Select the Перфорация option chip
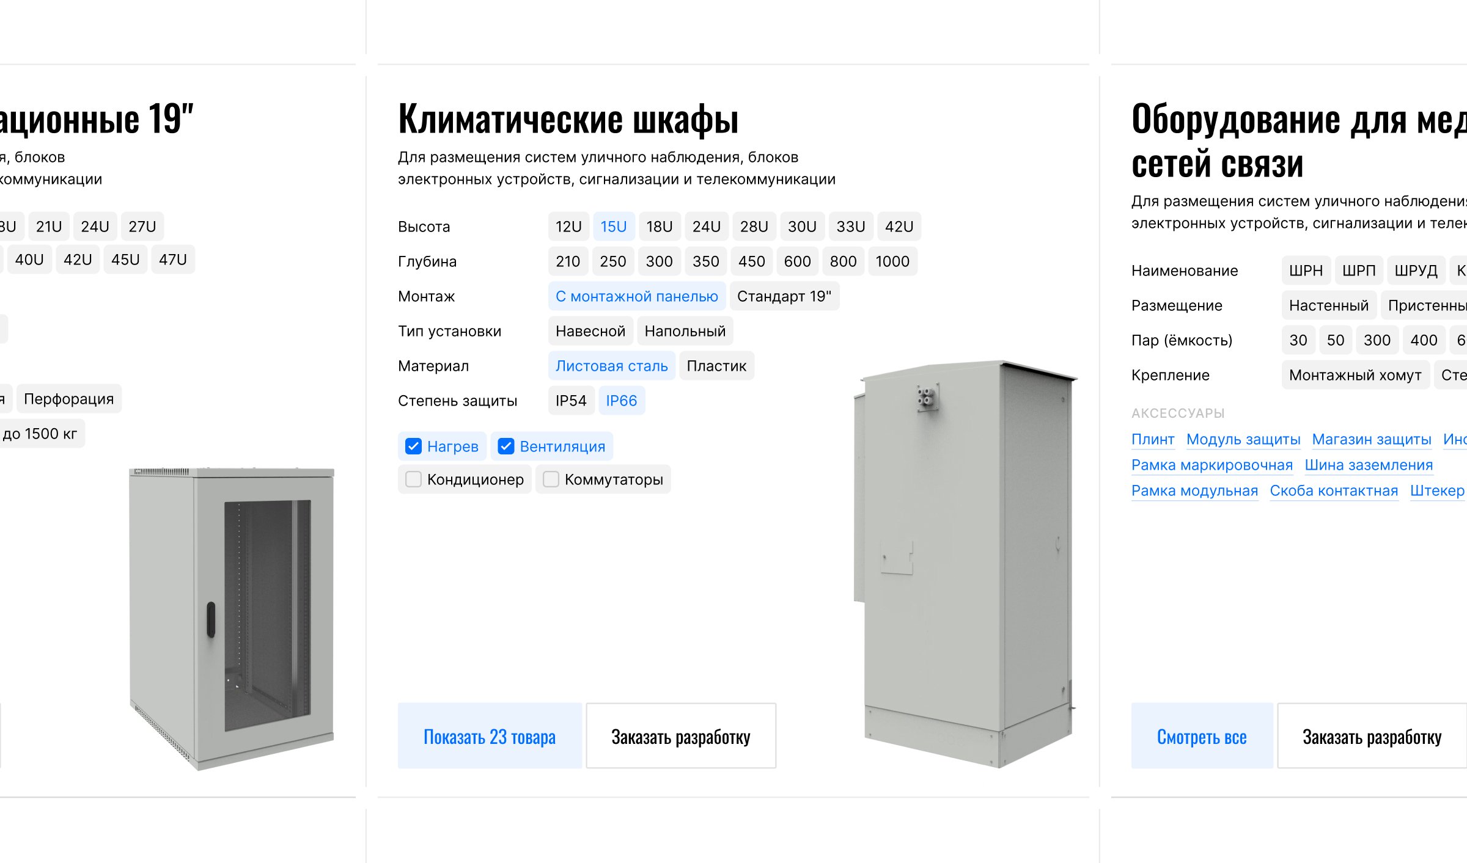Image resolution: width=1467 pixels, height=863 pixels. [68, 399]
